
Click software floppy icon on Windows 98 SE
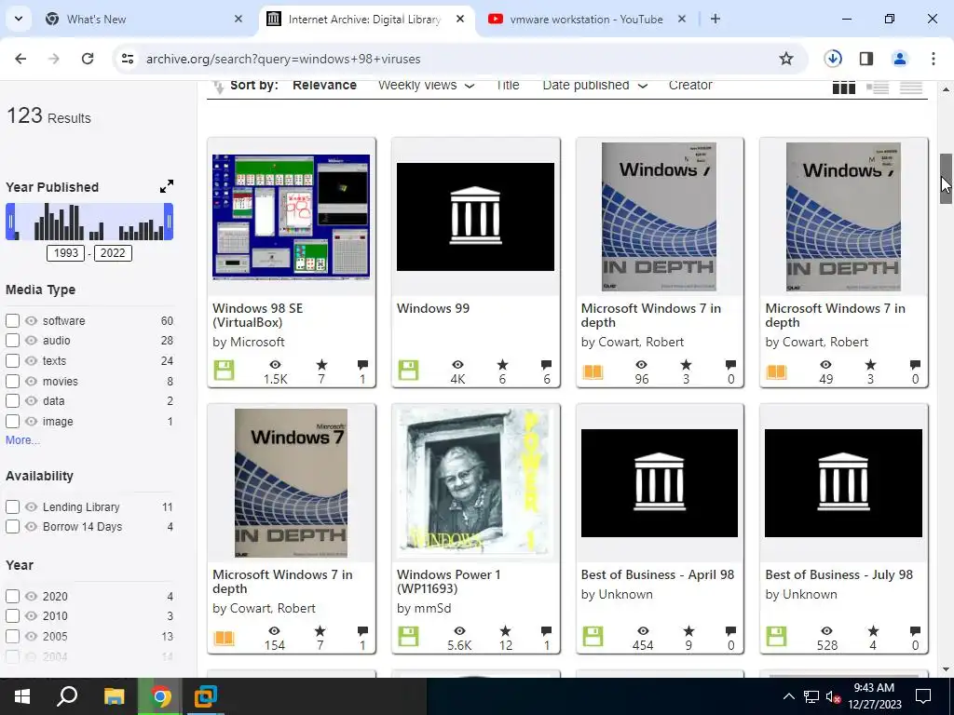224,371
